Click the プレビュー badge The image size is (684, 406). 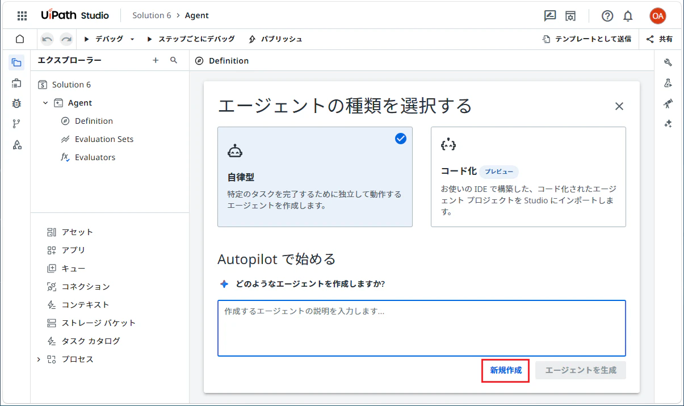(x=499, y=171)
